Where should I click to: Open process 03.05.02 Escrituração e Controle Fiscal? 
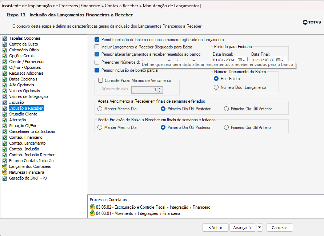click(x=153, y=207)
